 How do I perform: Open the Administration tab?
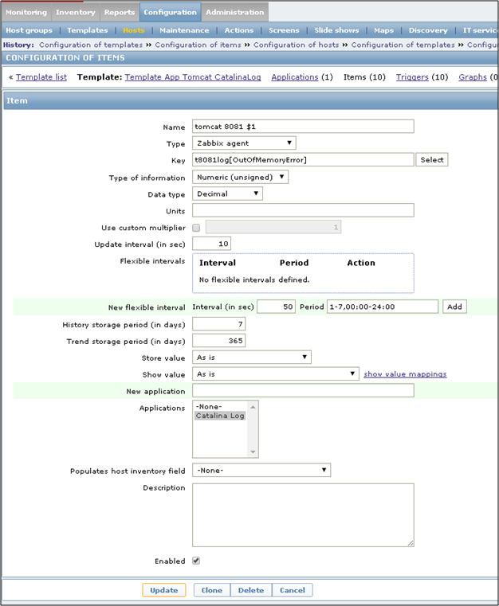[x=235, y=12]
